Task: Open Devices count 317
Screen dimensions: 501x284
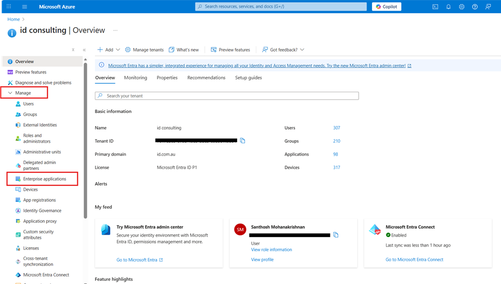Action: (336, 167)
